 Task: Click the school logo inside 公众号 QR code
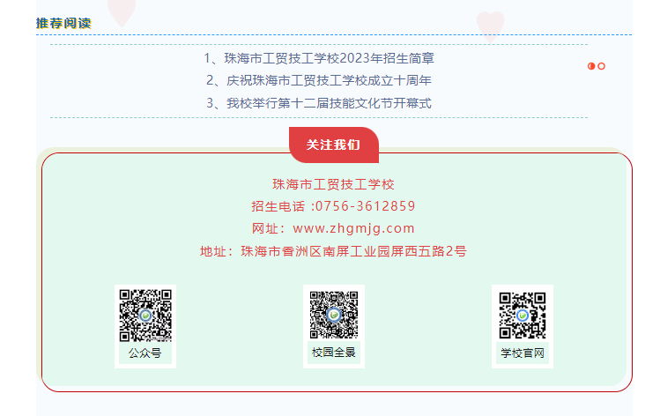point(145,316)
